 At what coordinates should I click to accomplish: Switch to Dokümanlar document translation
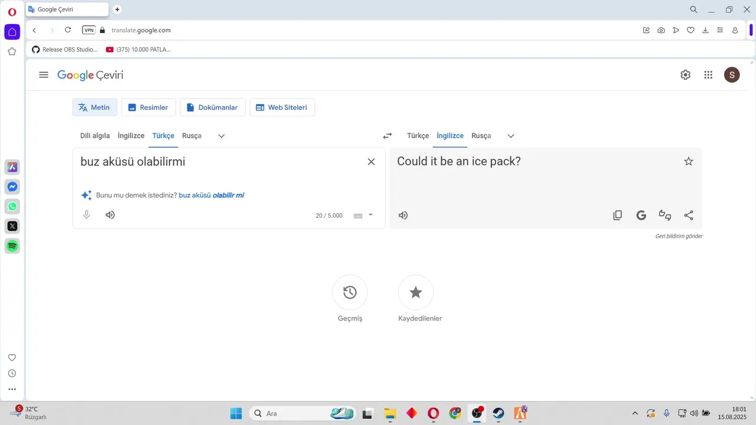click(x=212, y=107)
